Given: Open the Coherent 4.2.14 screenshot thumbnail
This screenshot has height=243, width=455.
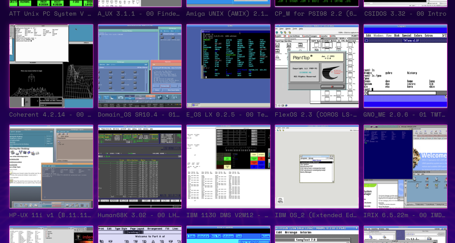Looking at the screenshot, I should 51,66.
